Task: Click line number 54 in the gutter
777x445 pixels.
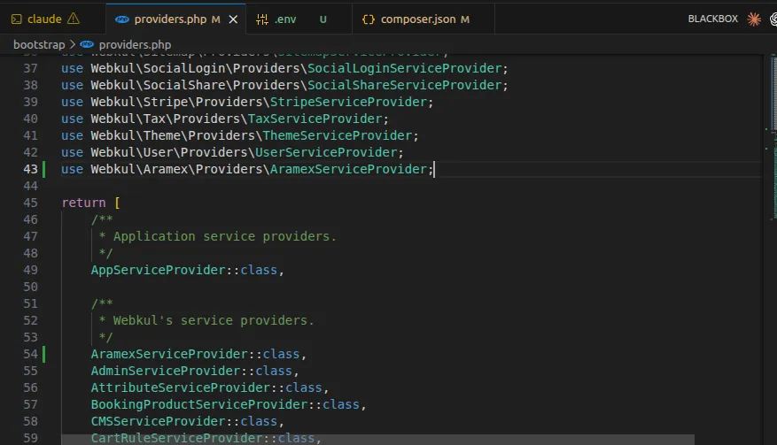Action: 30,355
